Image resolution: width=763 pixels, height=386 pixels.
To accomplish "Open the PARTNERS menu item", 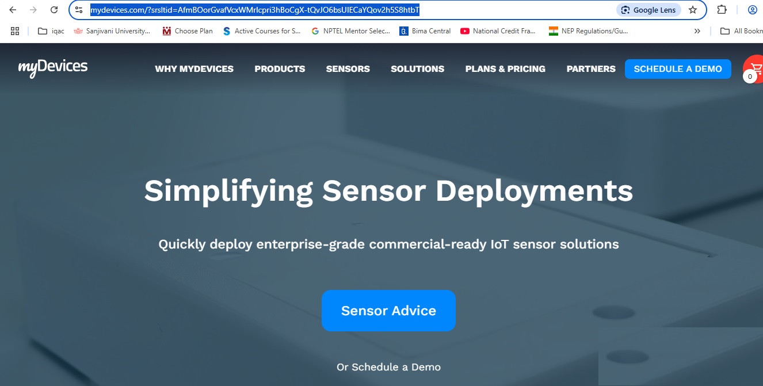I will (591, 69).
